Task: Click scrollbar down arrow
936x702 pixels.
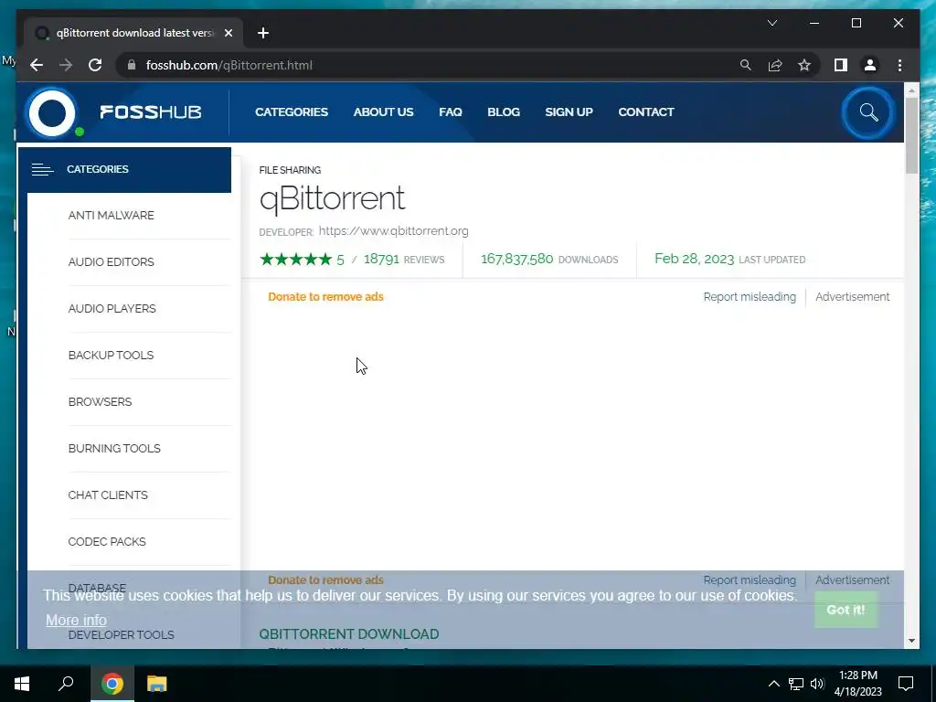Action: click(x=911, y=641)
